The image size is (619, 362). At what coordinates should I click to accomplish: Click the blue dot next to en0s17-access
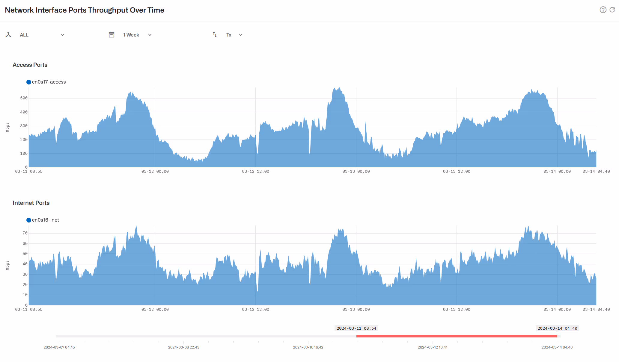click(29, 82)
